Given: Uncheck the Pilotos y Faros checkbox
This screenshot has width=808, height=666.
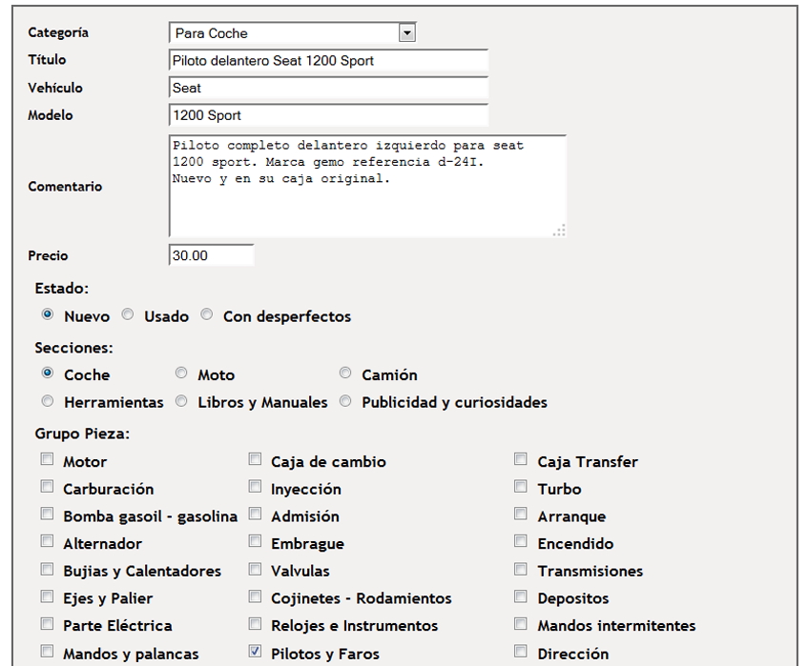Looking at the screenshot, I should click(x=255, y=653).
